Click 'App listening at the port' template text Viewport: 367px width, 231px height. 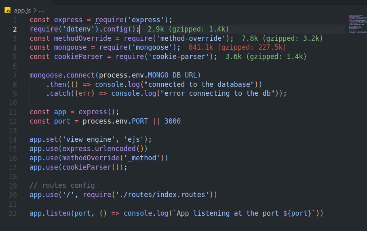click(x=228, y=213)
